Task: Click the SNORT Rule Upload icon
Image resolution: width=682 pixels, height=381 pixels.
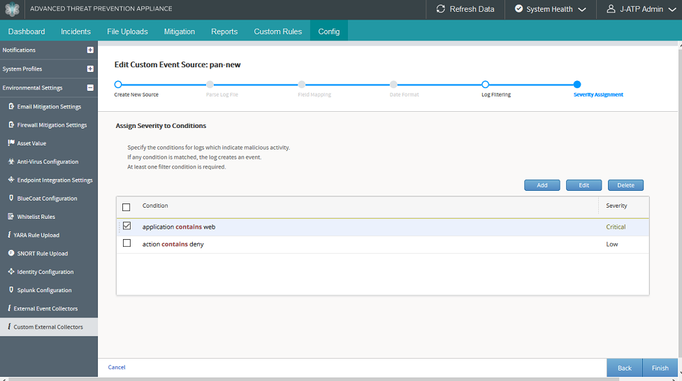Action: [x=11, y=253]
